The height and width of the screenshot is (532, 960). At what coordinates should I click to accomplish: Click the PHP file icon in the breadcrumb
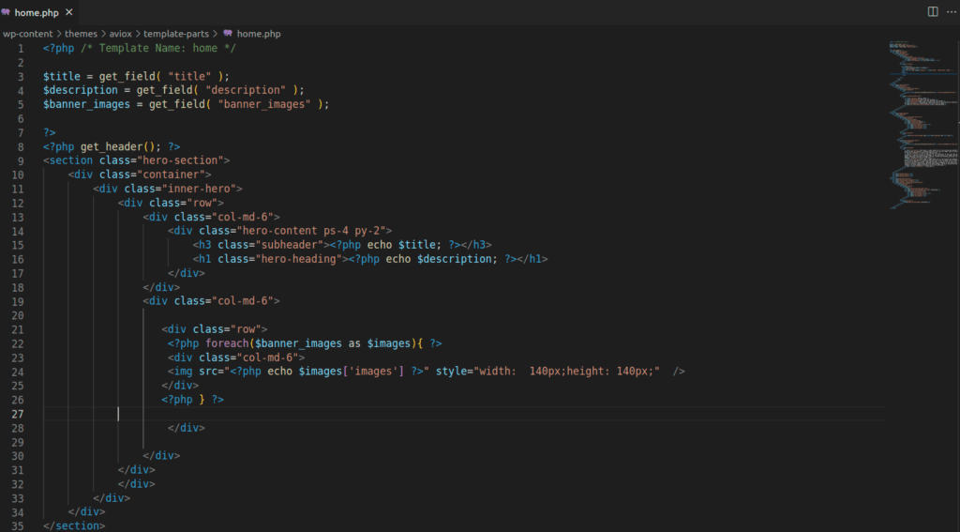[228, 34]
